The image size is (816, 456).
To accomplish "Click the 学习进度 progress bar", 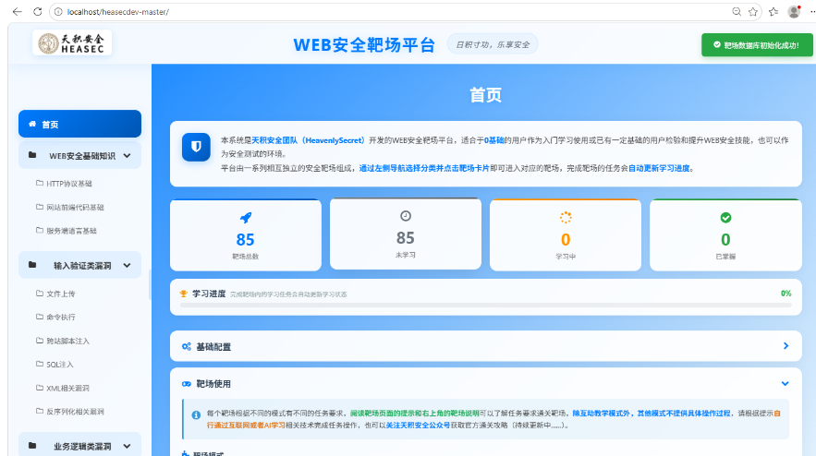I will click(485, 306).
